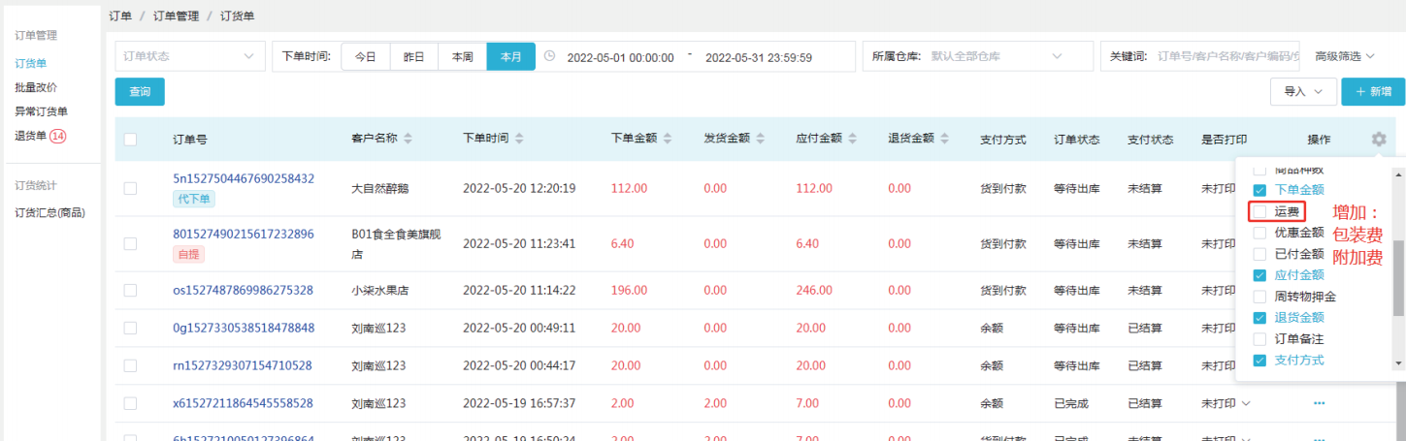Sort by 下单时间 using its sort arrows

(519, 140)
